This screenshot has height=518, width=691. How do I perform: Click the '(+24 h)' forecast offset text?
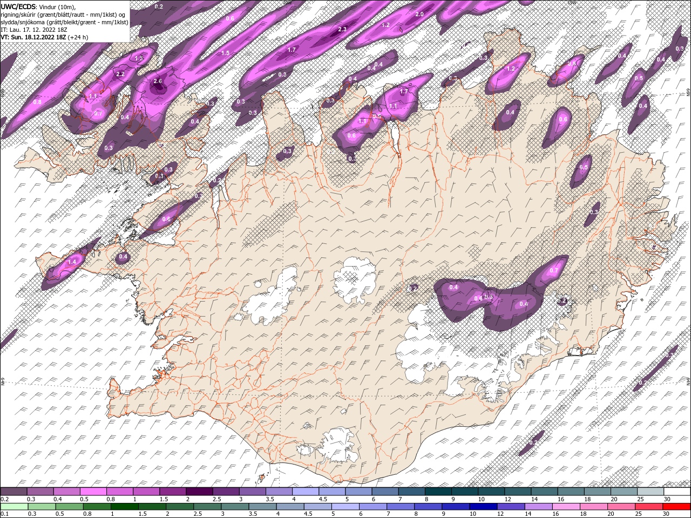[x=78, y=37]
